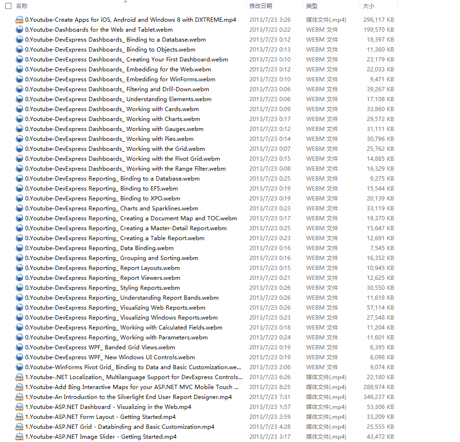Click the icon of Understanding Elements.webm
Viewport: 460px width, 442px height.
(19, 99)
